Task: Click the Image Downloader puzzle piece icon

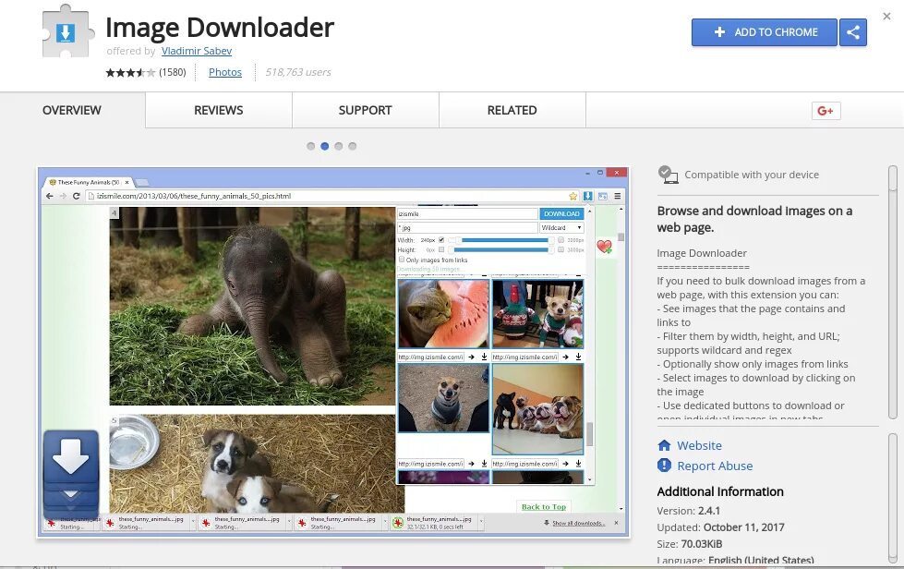Action: click(x=67, y=31)
